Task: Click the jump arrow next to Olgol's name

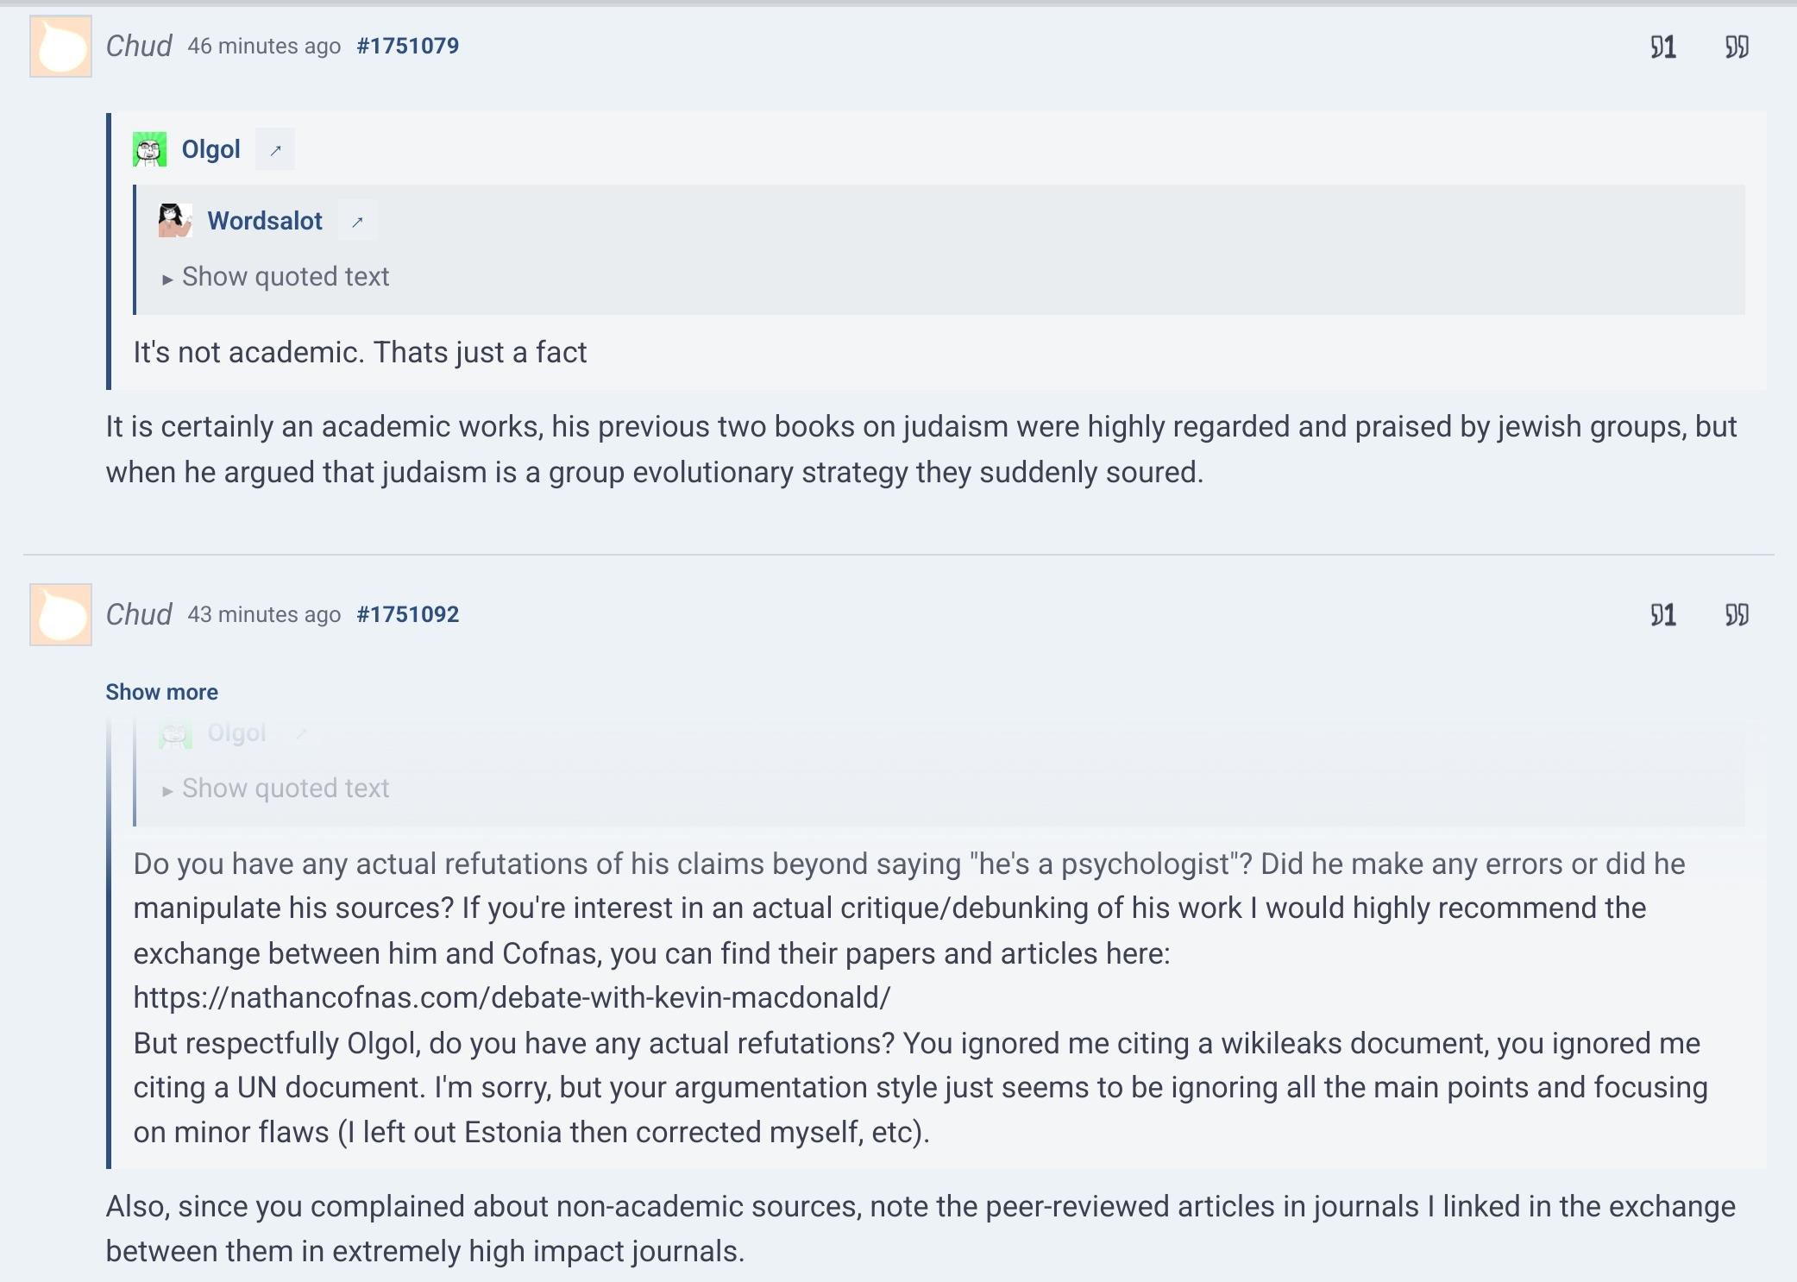Action: (x=276, y=150)
